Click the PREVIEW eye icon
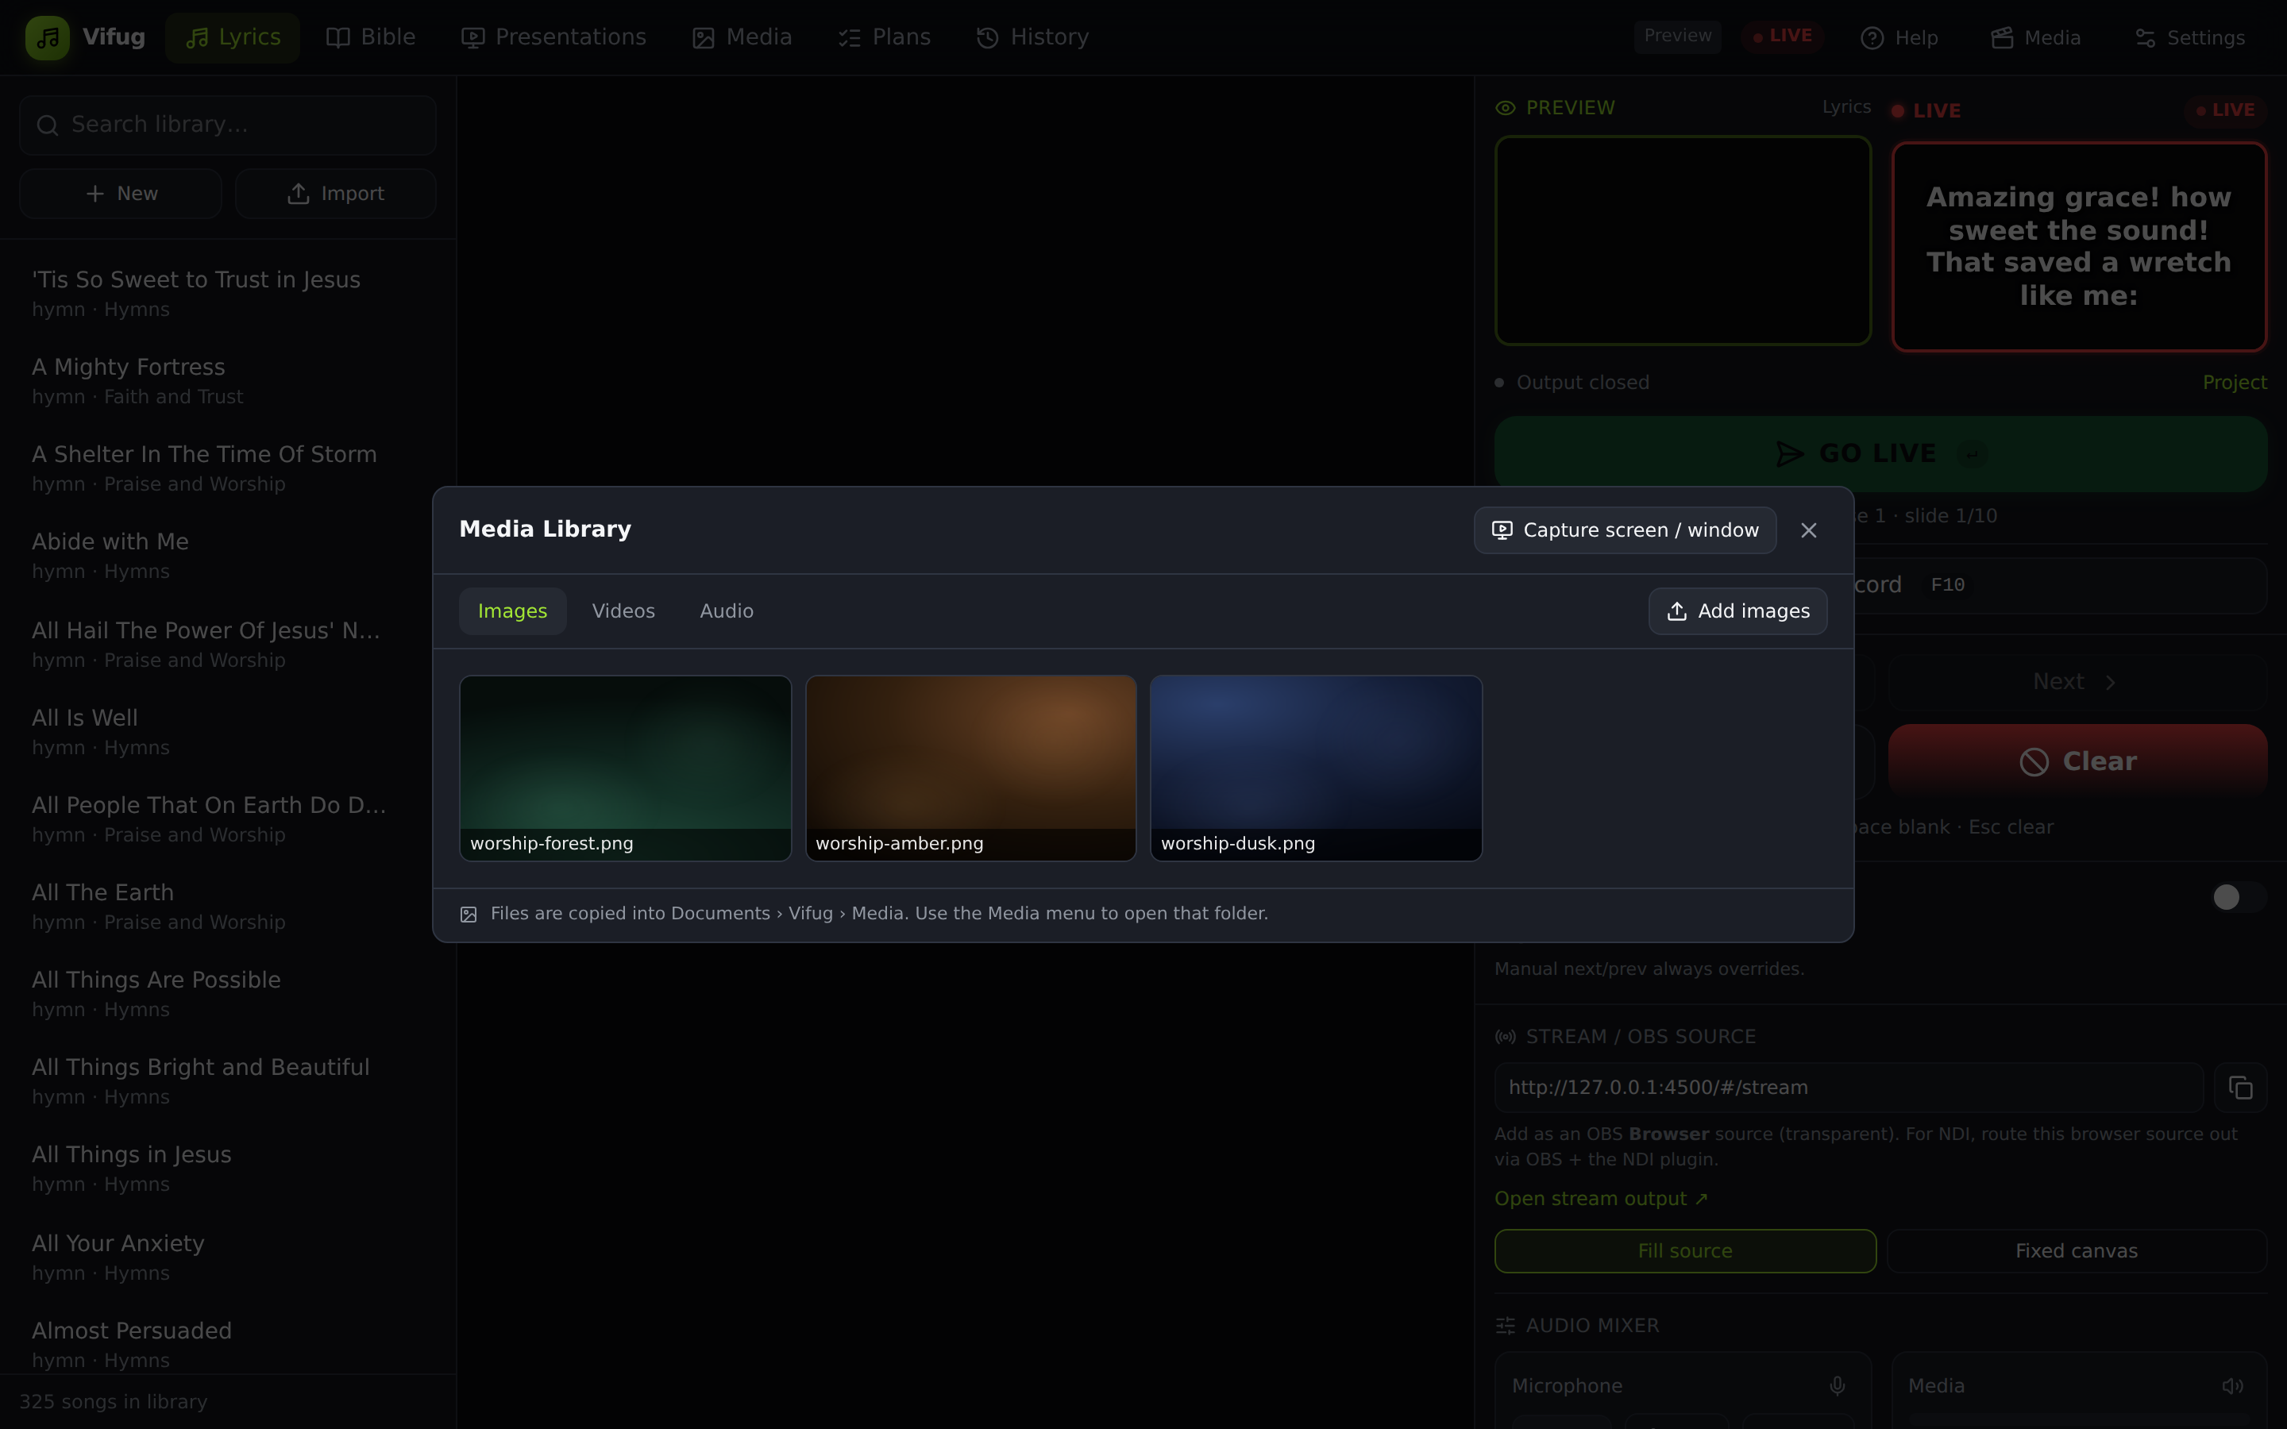This screenshot has height=1429, width=2287. point(1506,109)
